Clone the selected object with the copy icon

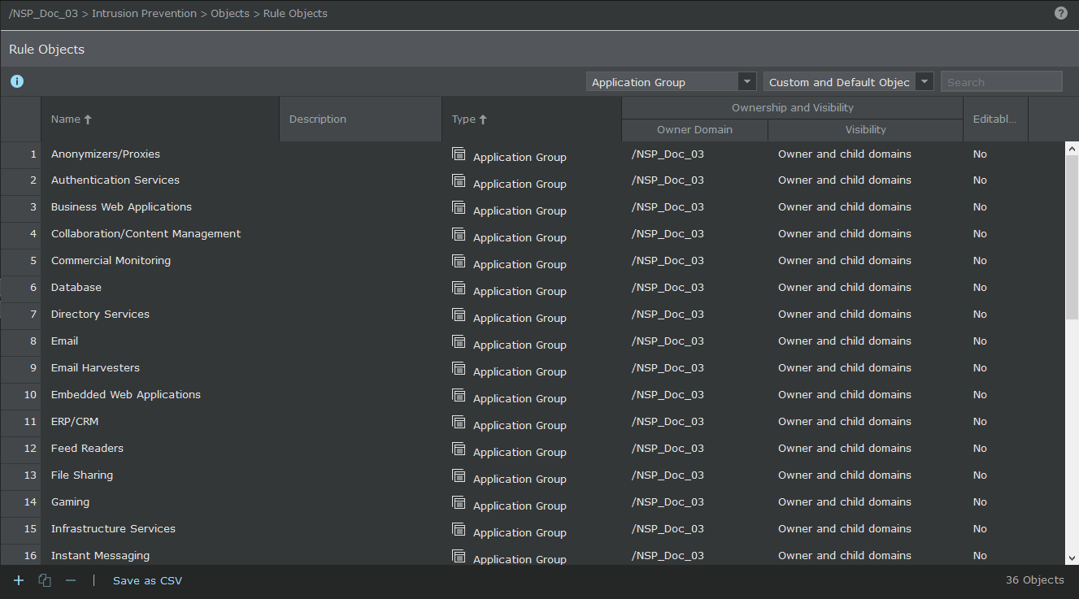point(45,580)
